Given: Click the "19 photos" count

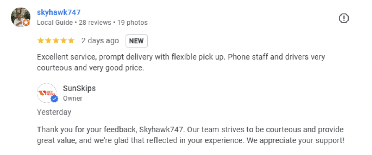Looking at the screenshot, I should click(x=132, y=23).
